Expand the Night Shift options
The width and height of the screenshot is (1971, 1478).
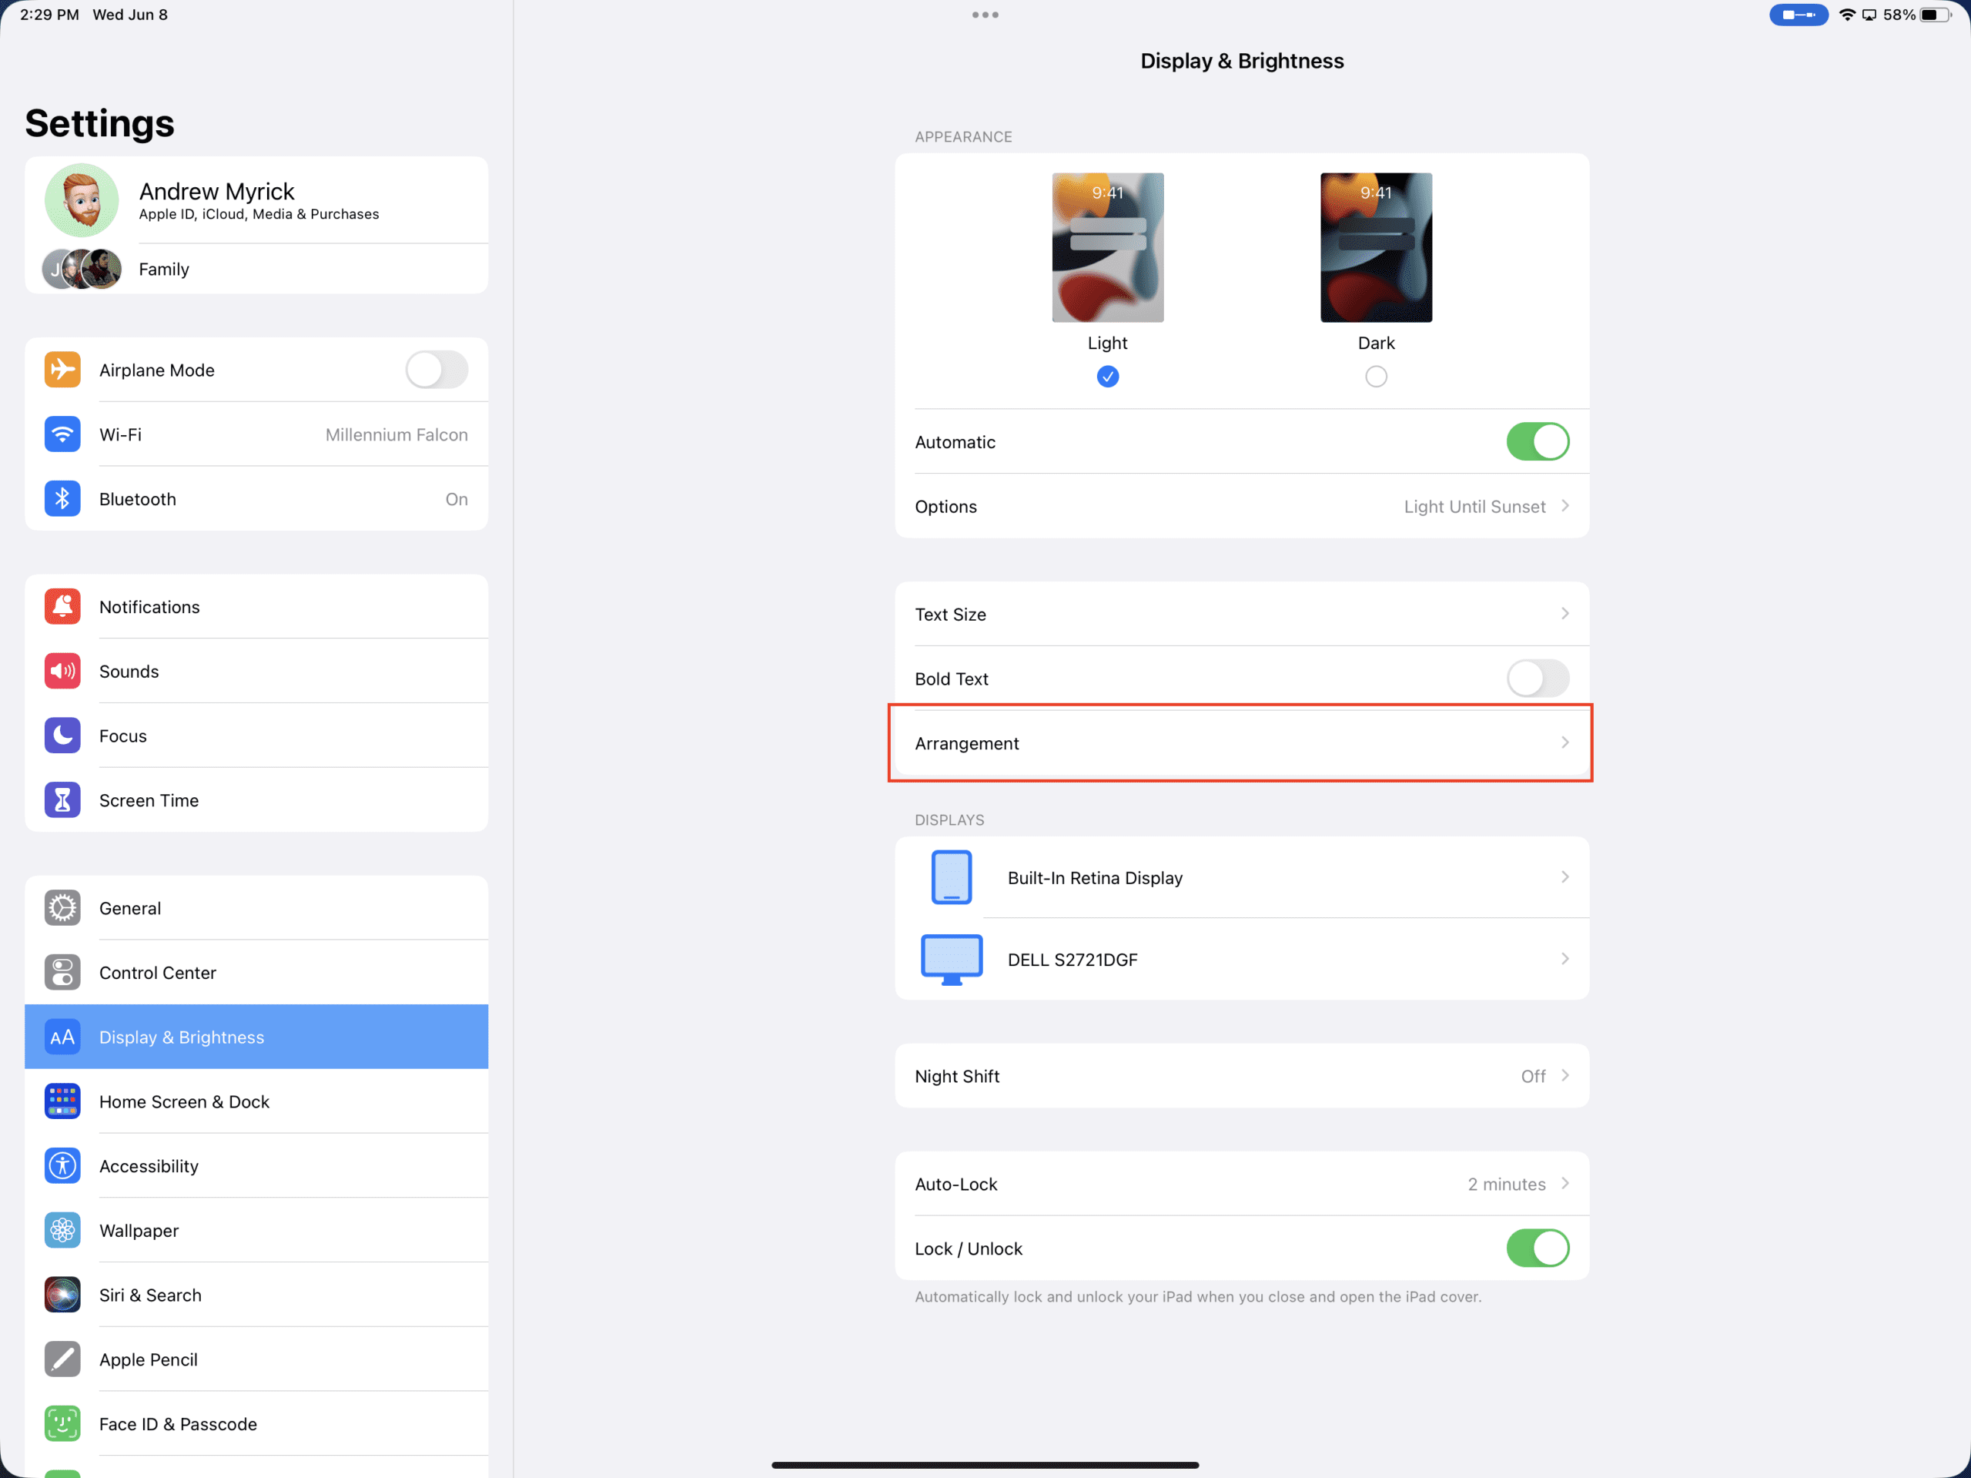pos(1242,1076)
